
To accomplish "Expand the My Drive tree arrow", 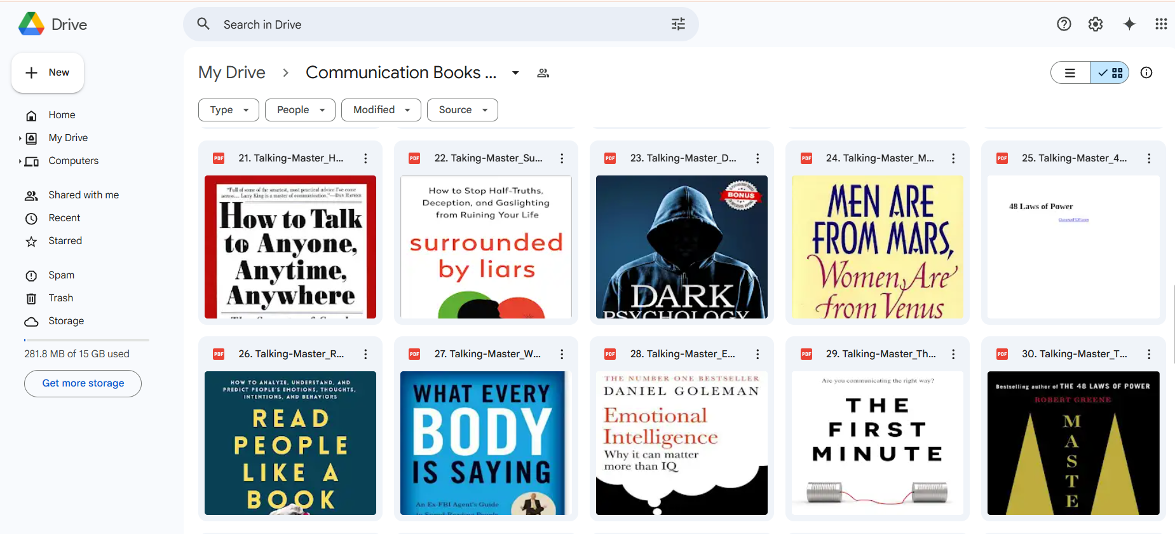I will (20, 138).
